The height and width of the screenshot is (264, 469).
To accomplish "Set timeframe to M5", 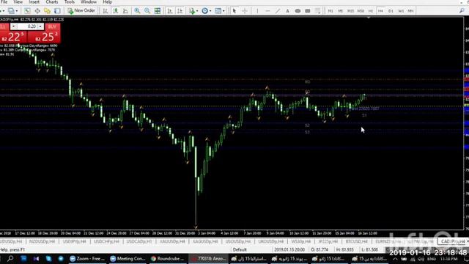I will [340, 11].
